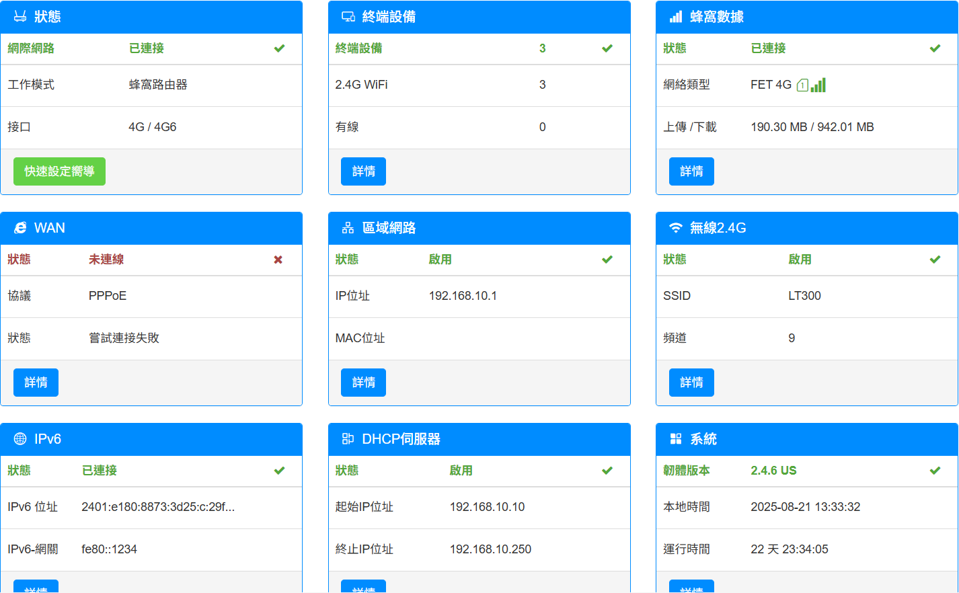Click the green checkmark beside 網際網路 已連接

tap(279, 48)
